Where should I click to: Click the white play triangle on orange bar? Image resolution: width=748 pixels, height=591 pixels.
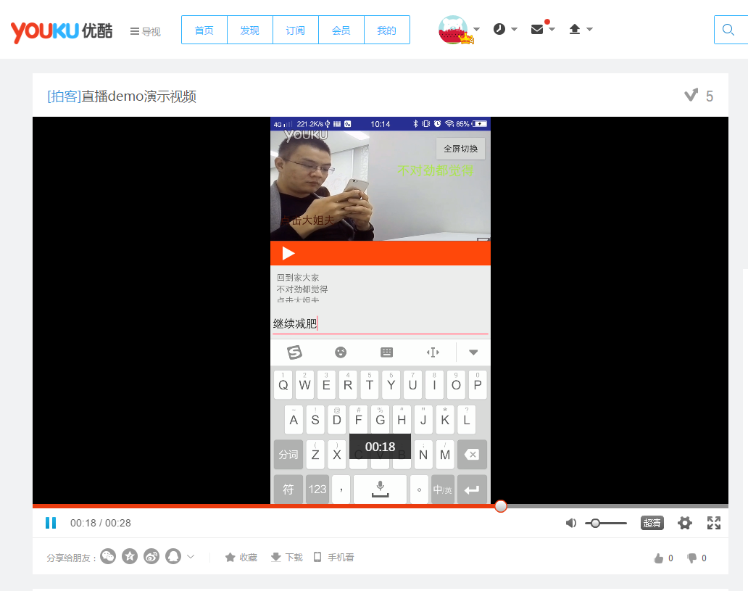[288, 253]
